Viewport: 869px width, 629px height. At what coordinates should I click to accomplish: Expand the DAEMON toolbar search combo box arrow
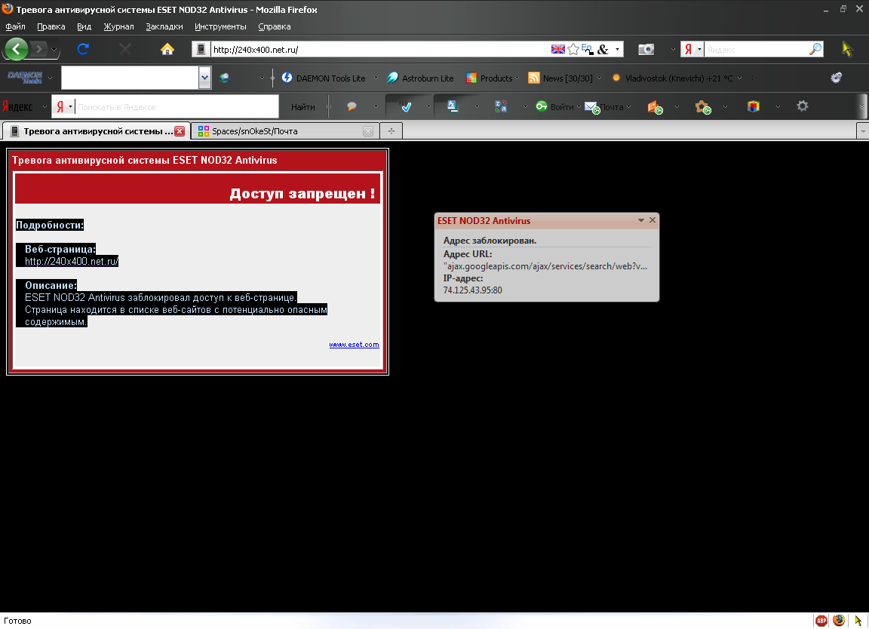[204, 78]
